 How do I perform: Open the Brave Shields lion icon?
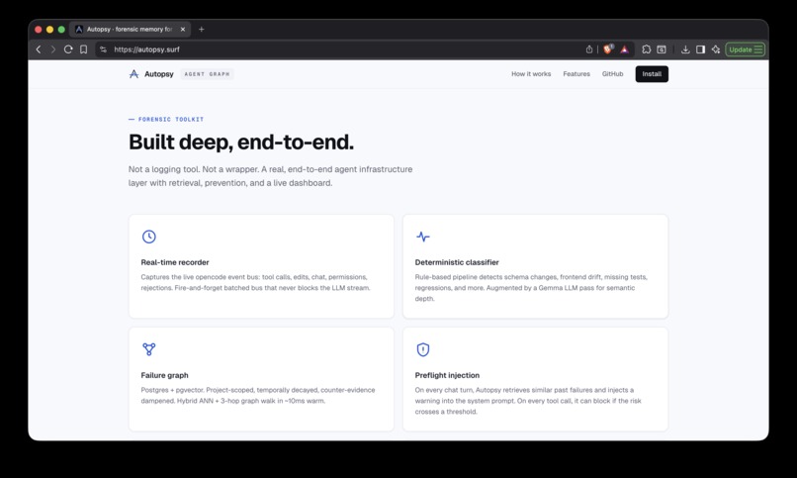[608, 49]
